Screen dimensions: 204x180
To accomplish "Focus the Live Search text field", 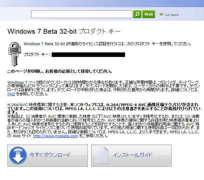I will tap(82, 14).
